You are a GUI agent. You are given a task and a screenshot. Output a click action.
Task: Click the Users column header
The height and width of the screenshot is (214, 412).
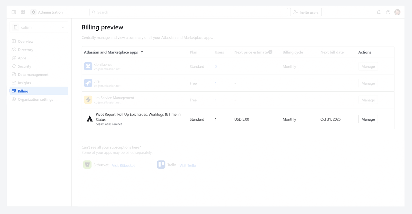pos(219,52)
